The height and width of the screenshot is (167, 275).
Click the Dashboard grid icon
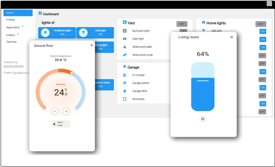click(40, 13)
